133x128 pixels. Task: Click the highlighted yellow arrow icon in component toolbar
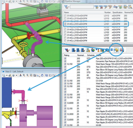coord(116,50)
